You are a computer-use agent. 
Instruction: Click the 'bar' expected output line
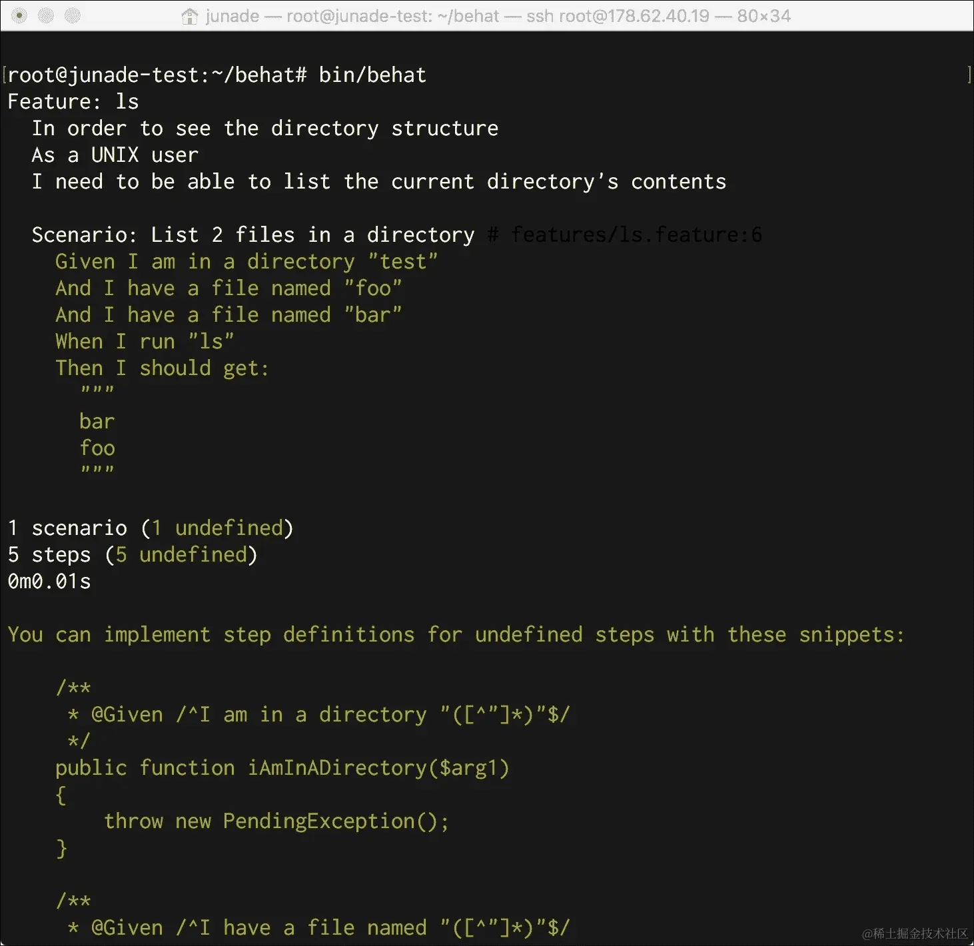[x=97, y=421]
